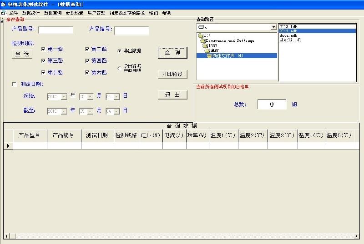Click the horizontal scrollbar's left arrow

pos(6,236)
